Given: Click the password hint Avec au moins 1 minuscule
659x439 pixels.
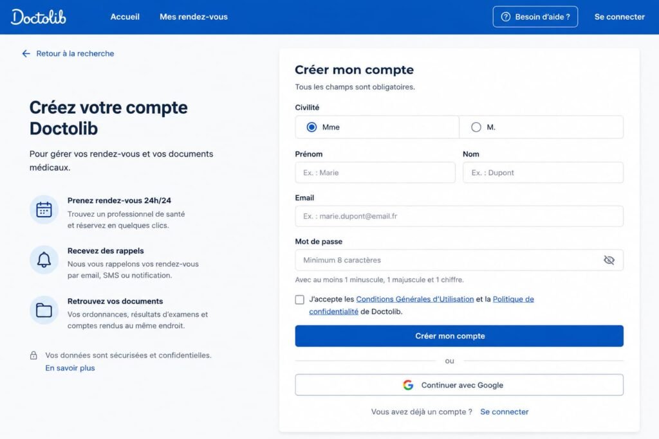Looking at the screenshot, I should (x=379, y=280).
